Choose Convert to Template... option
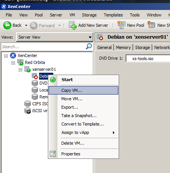The height and width of the screenshot is (173, 170). (x=83, y=124)
